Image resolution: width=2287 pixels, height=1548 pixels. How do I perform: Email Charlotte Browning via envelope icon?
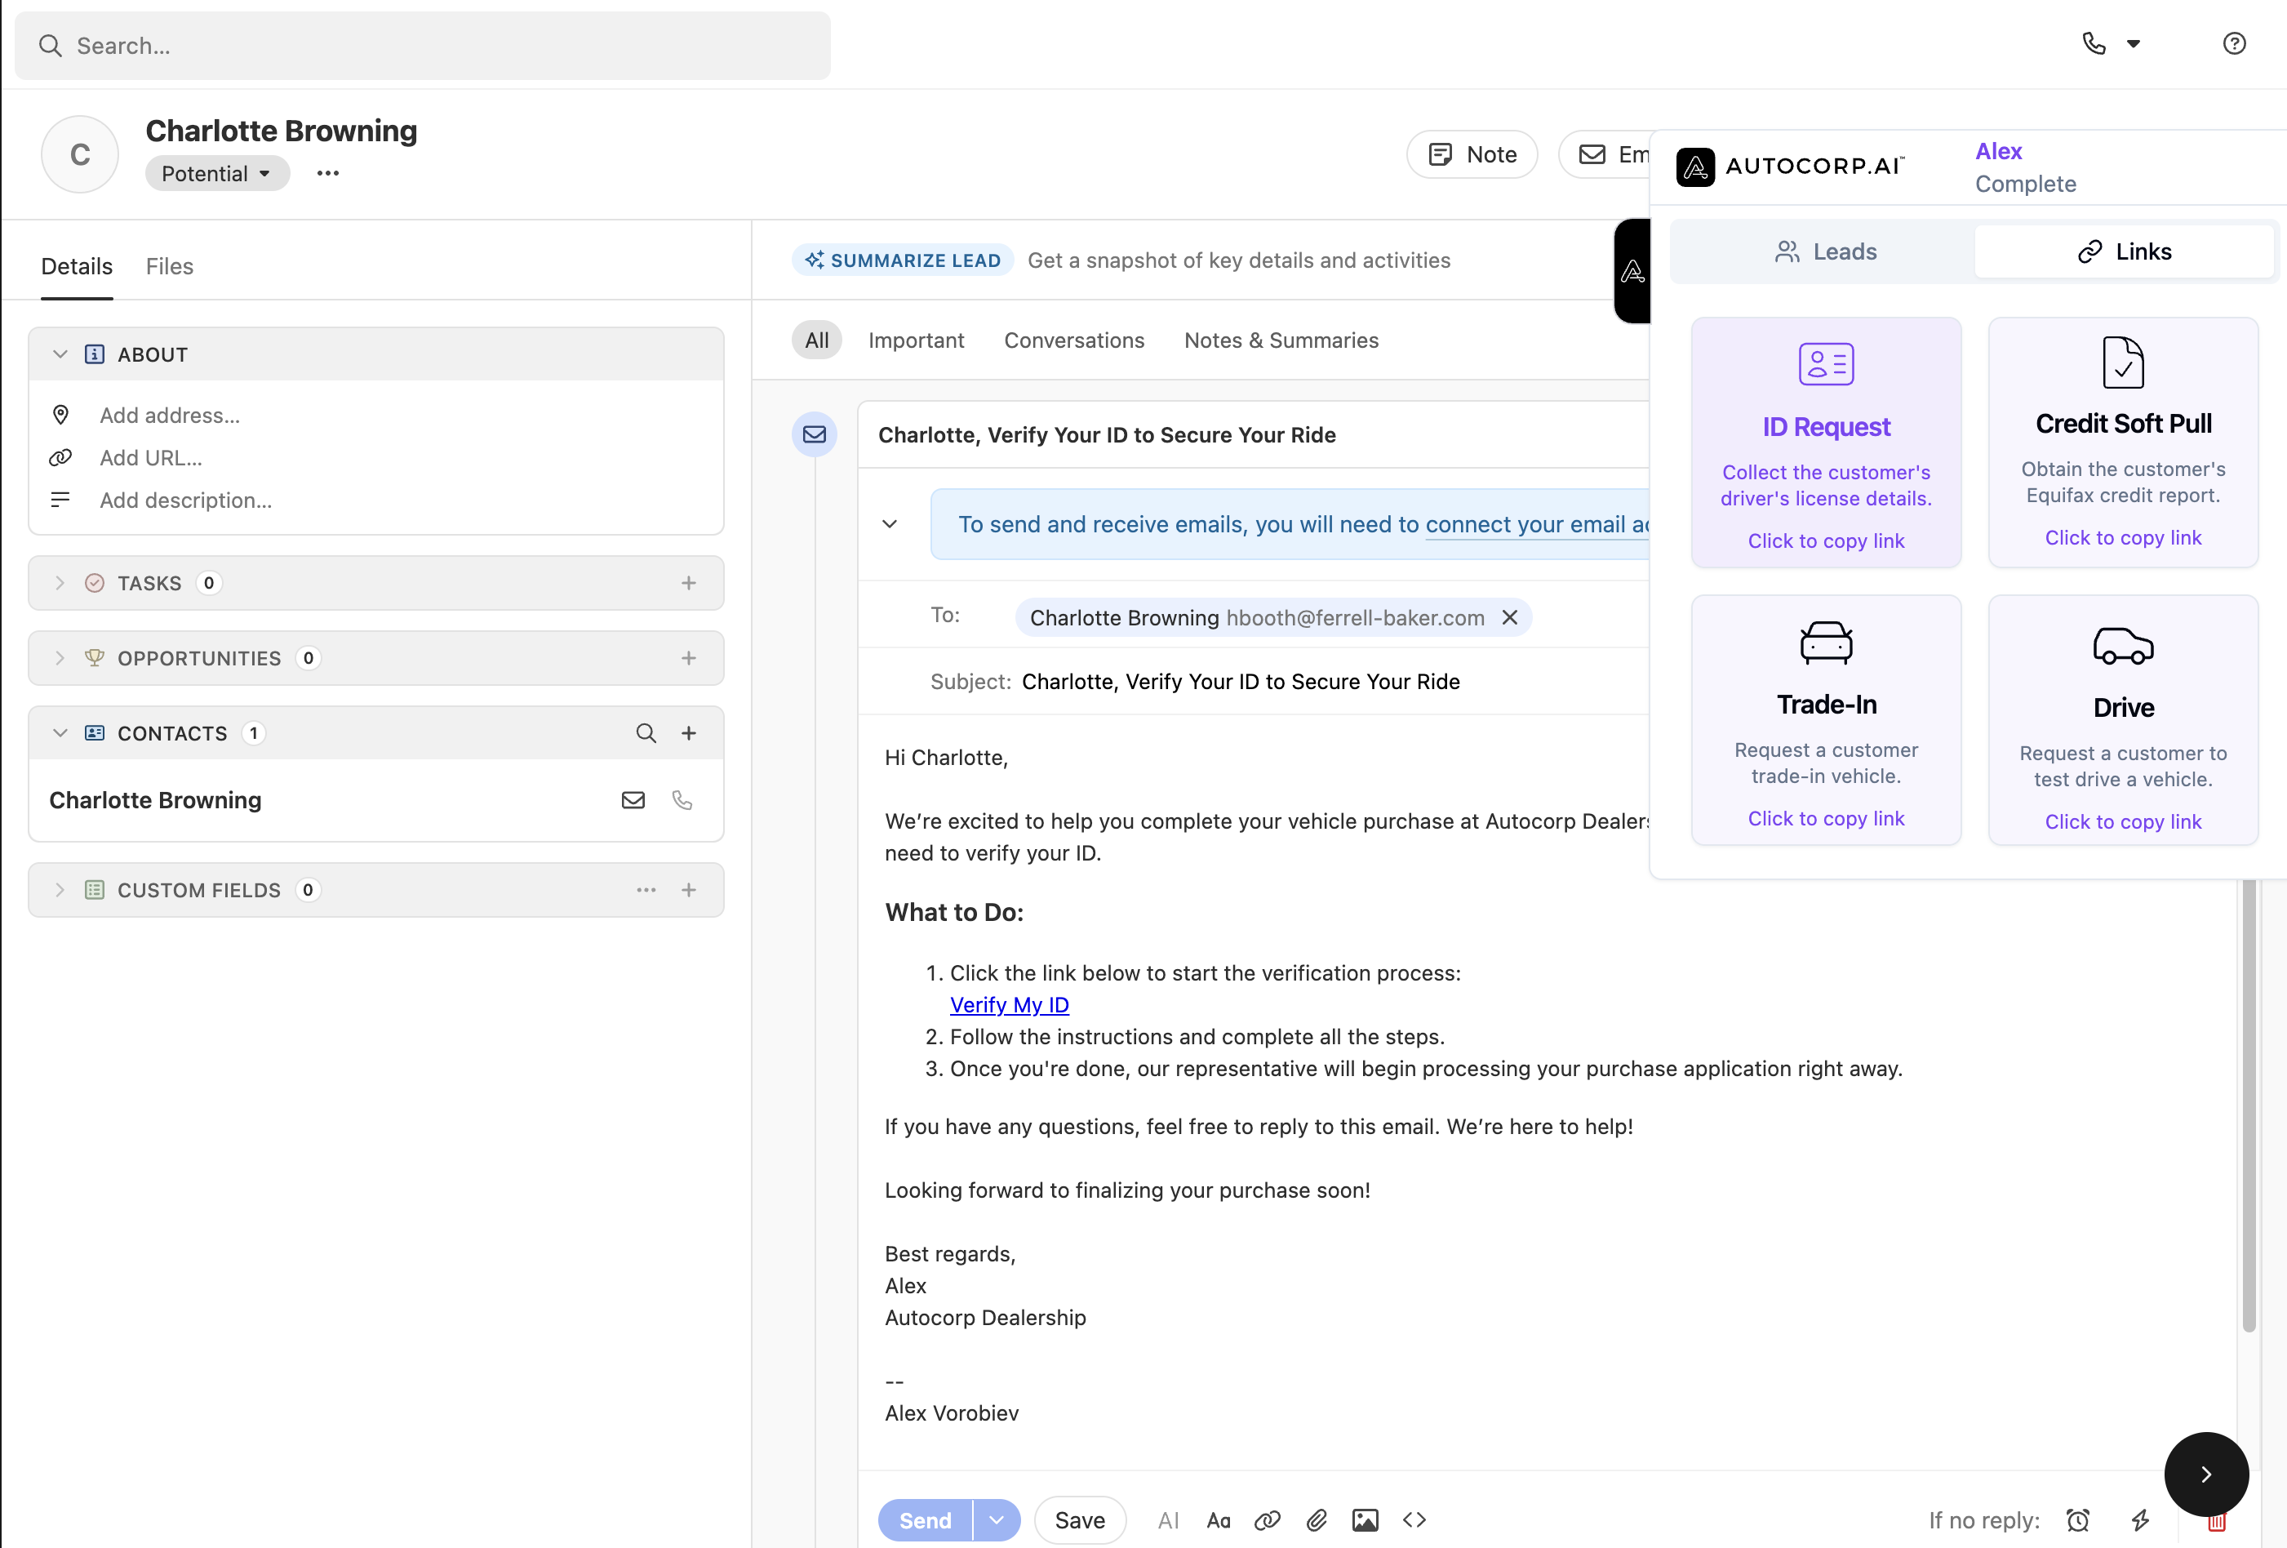point(633,800)
